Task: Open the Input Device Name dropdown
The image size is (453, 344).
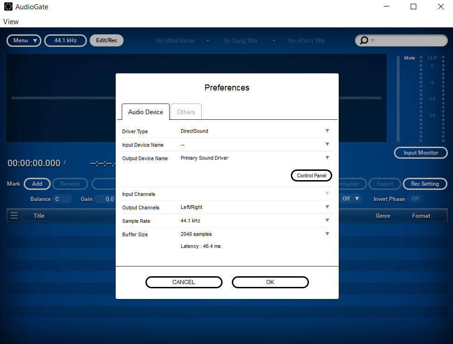Action: click(x=327, y=144)
